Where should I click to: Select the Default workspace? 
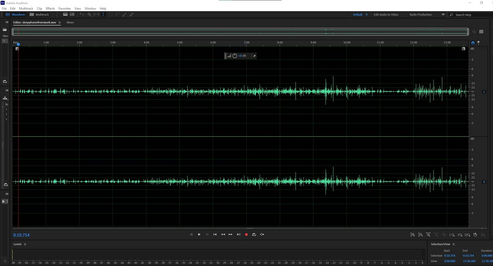click(358, 15)
